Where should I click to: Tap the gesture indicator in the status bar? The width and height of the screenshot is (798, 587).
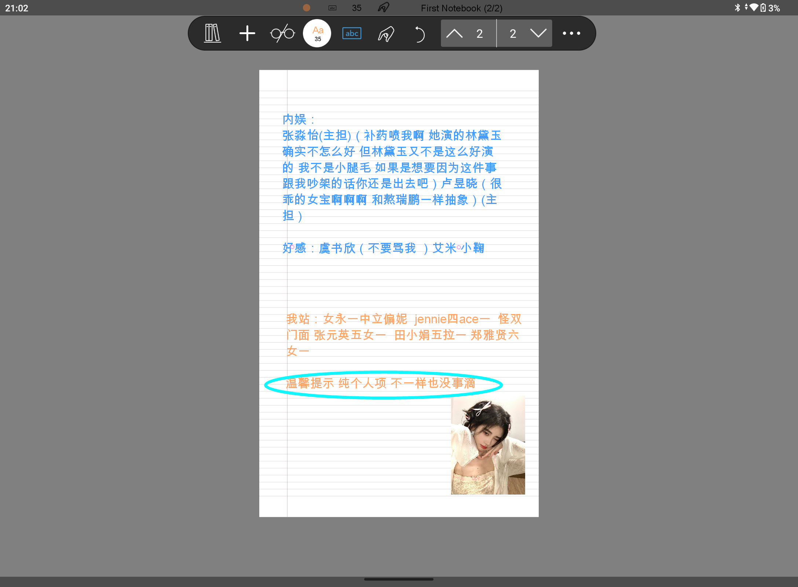[x=383, y=7]
